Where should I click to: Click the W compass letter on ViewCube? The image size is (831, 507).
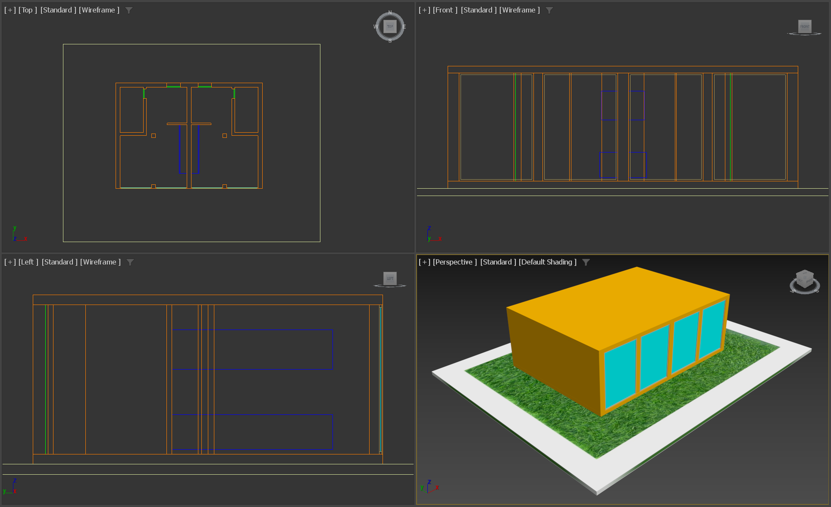tap(376, 27)
